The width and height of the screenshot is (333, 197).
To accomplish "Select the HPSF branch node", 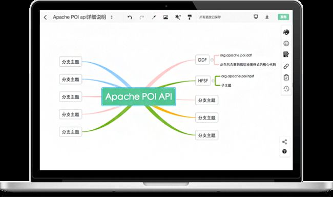I will (x=203, y=81).
